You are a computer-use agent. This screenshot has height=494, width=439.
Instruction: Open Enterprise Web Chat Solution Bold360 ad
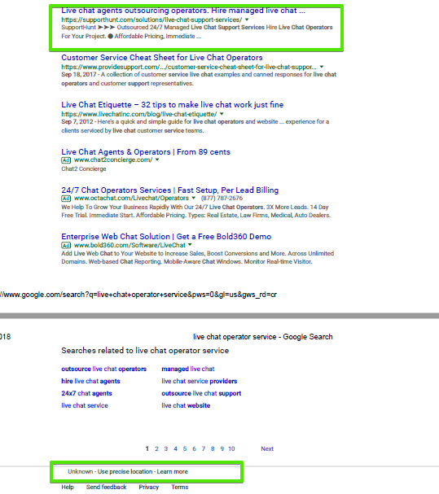pos(166,237)
